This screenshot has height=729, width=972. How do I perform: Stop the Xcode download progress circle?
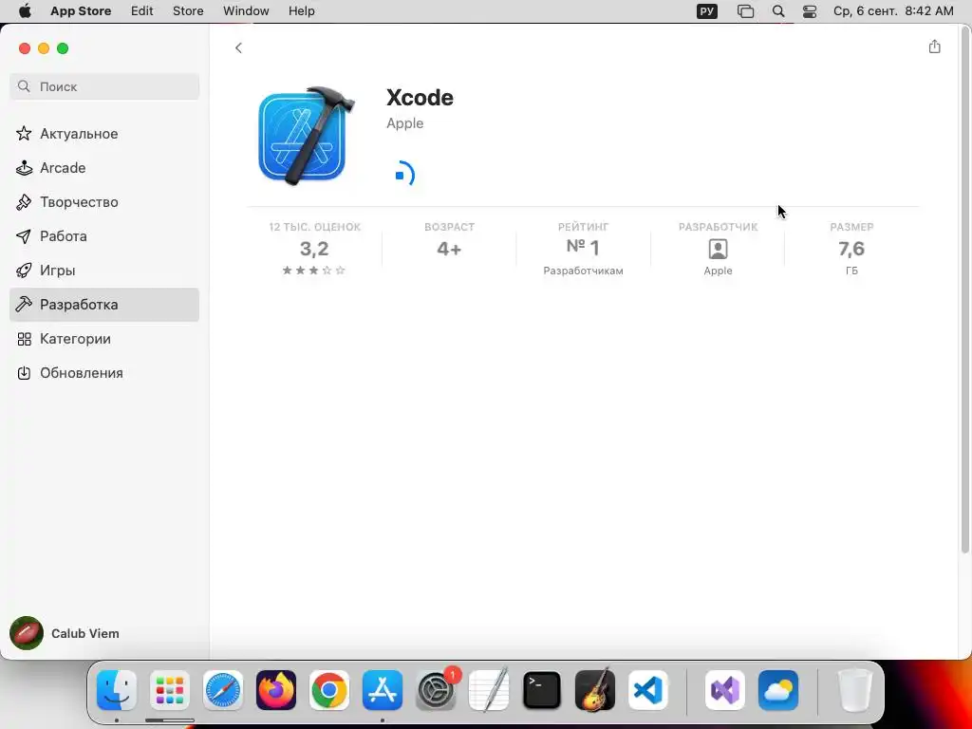(404, 175)
